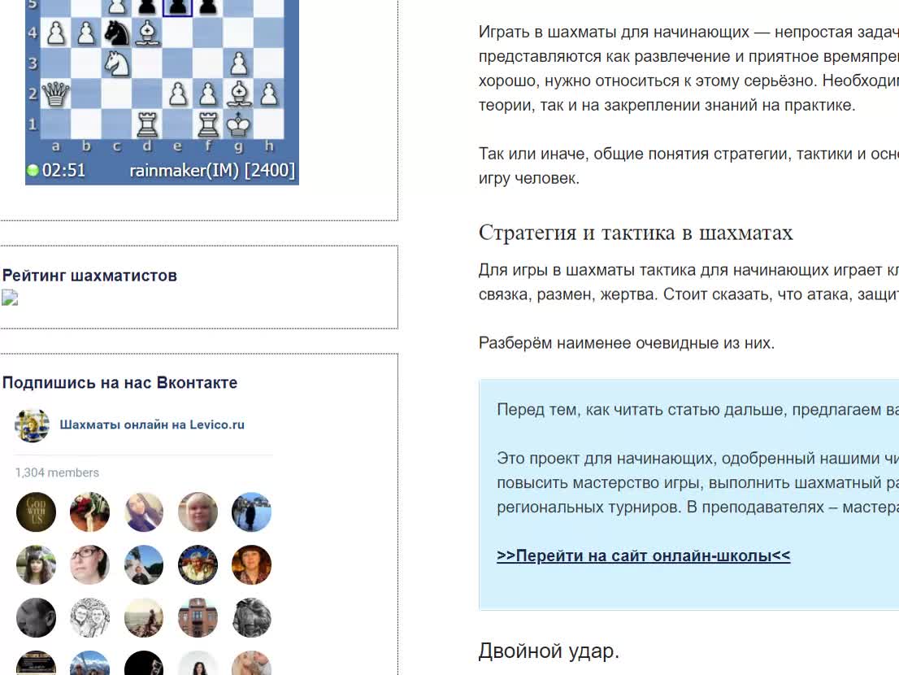Click the white pawn on h2
This screenshot has height=675, width=899.
(x=269, y=94)
